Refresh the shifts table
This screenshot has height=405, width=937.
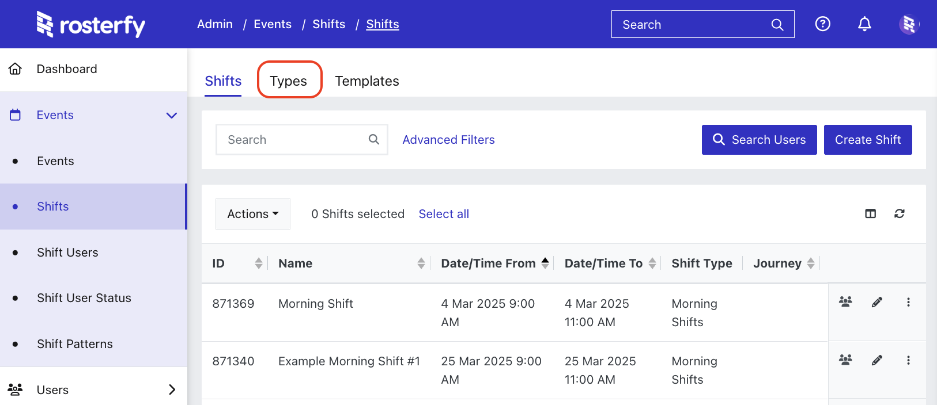[899, 214]
